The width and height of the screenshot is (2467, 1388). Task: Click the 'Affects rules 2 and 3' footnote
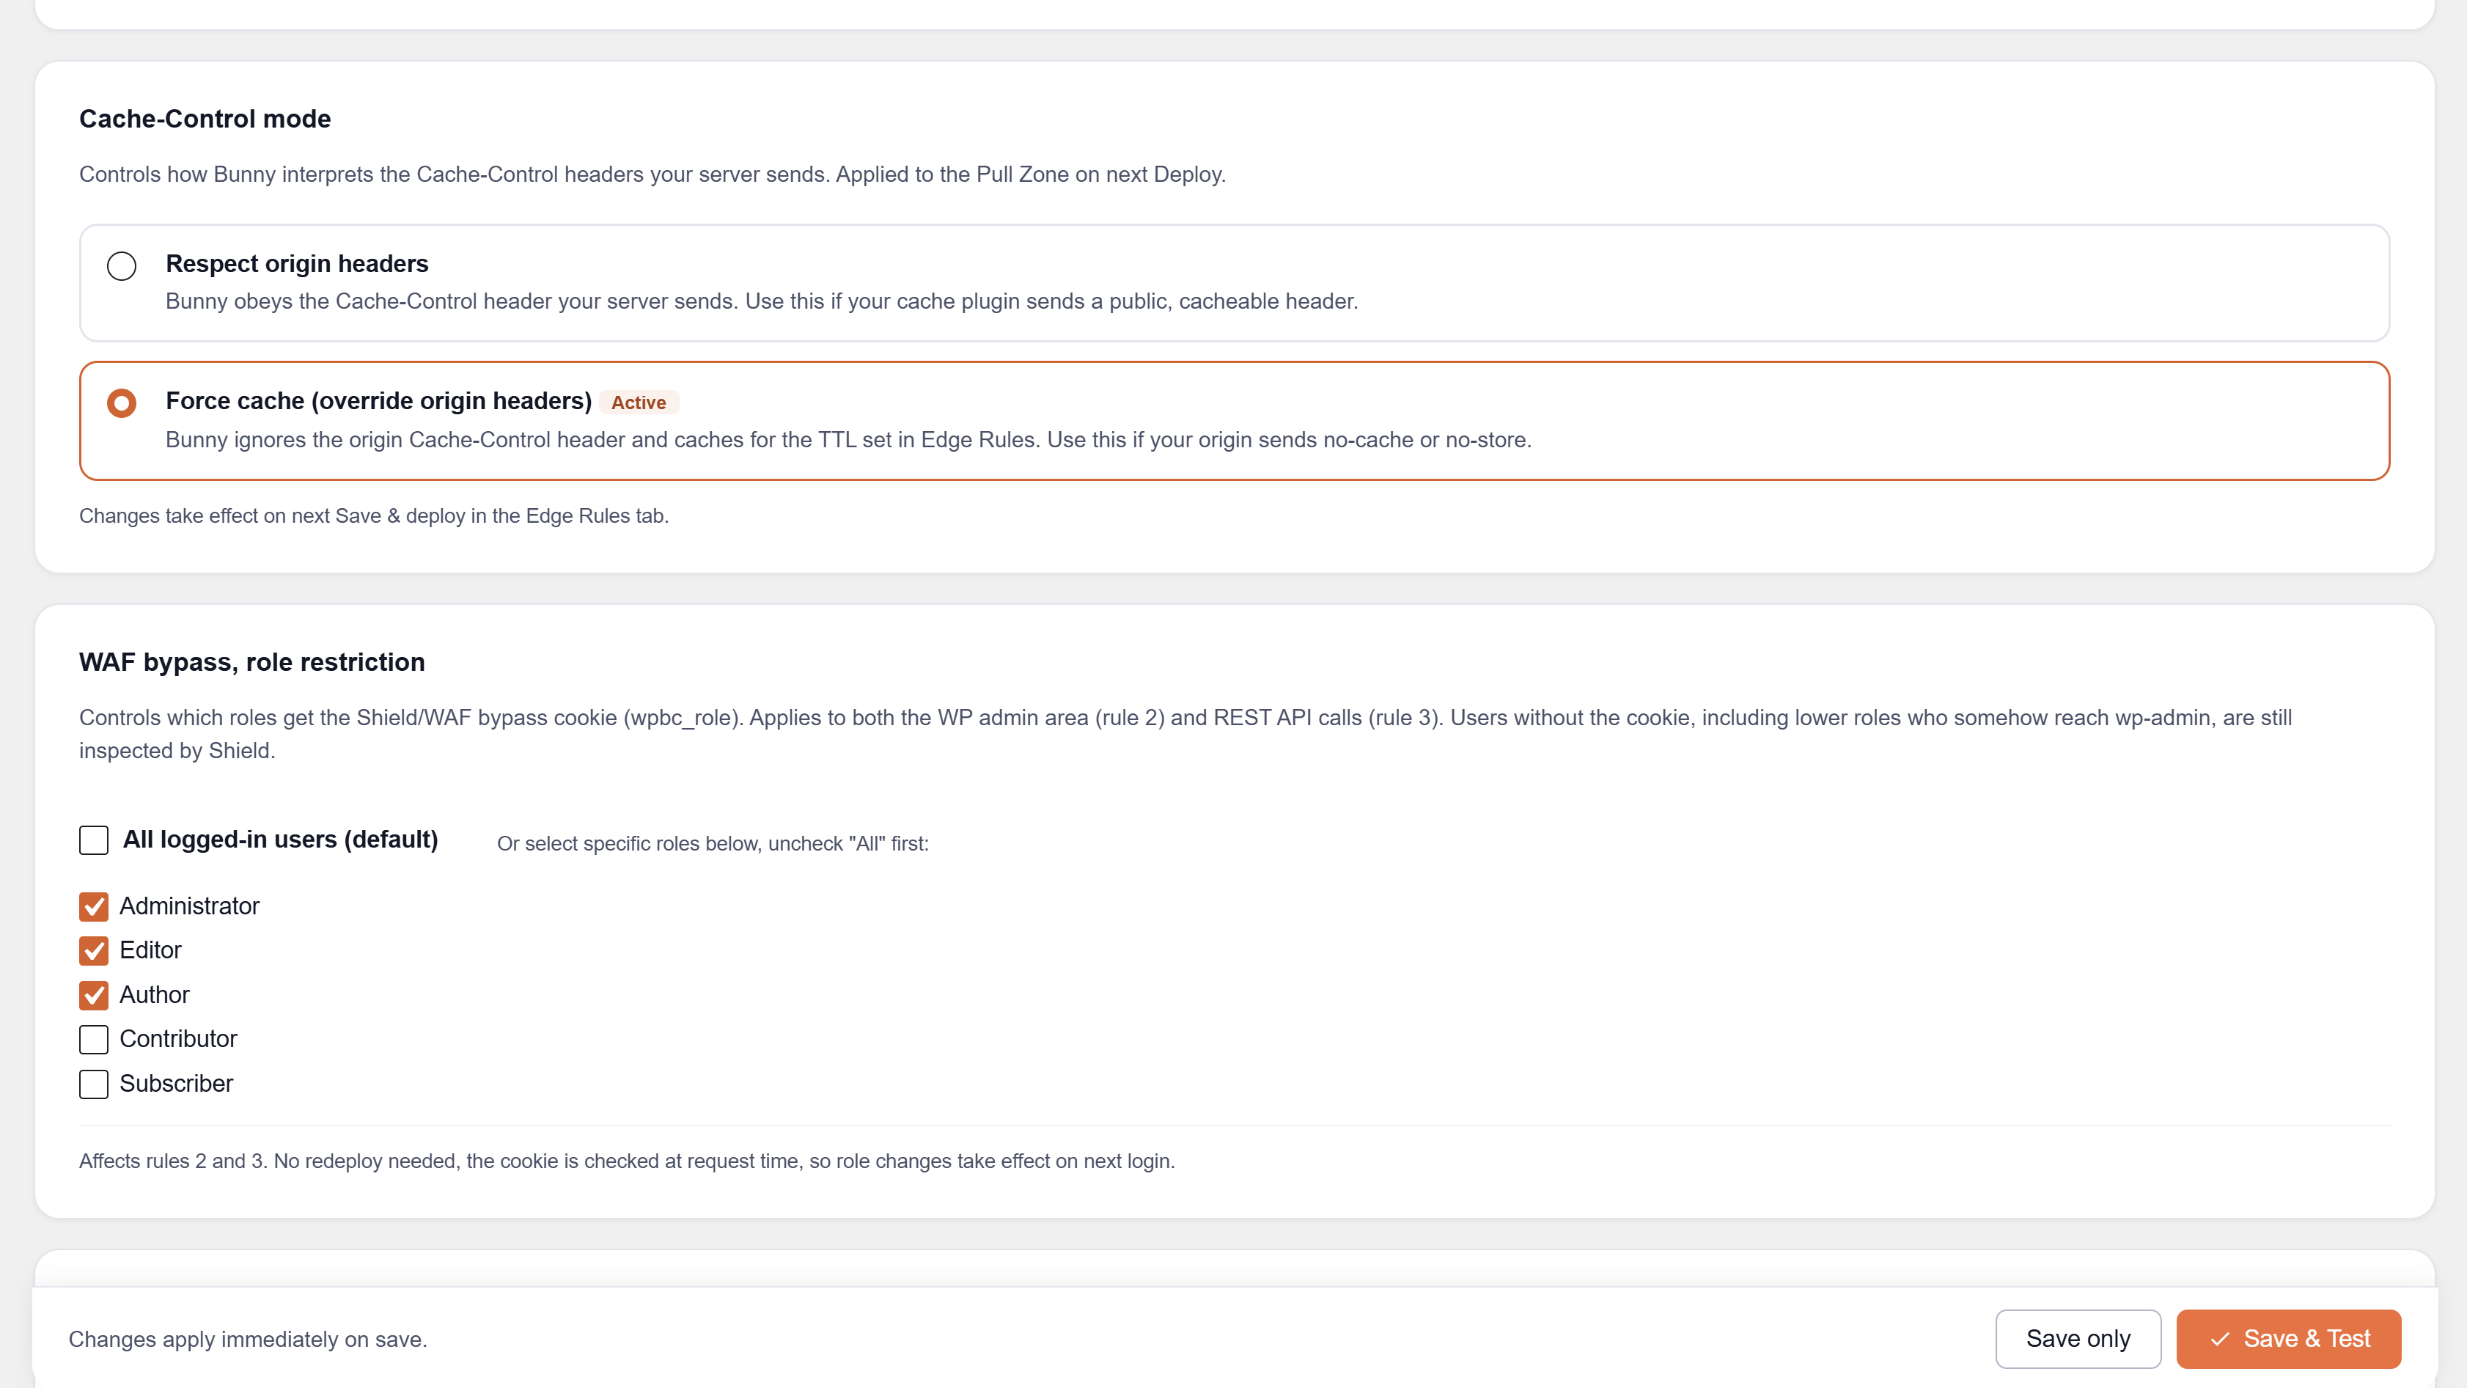pos(626,1161)
